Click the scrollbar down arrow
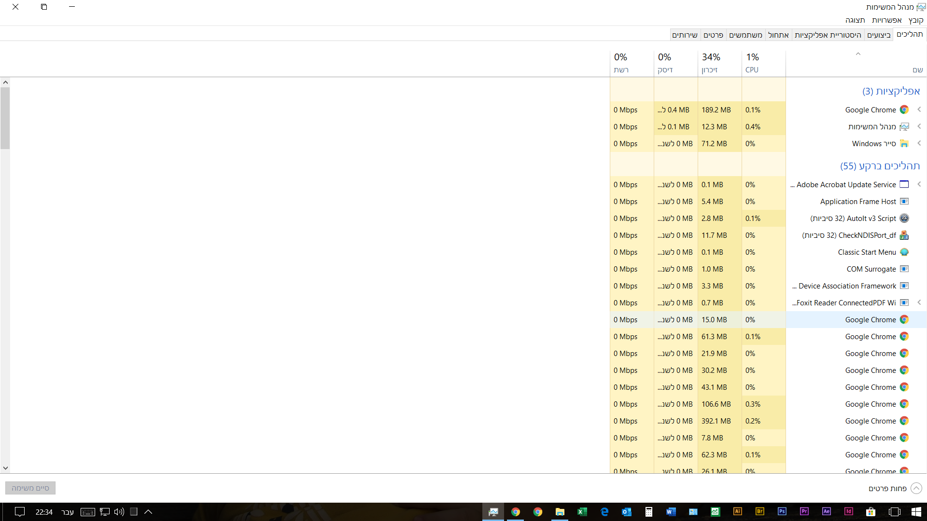This screenshot has height=521, width=927. [5, 468]
